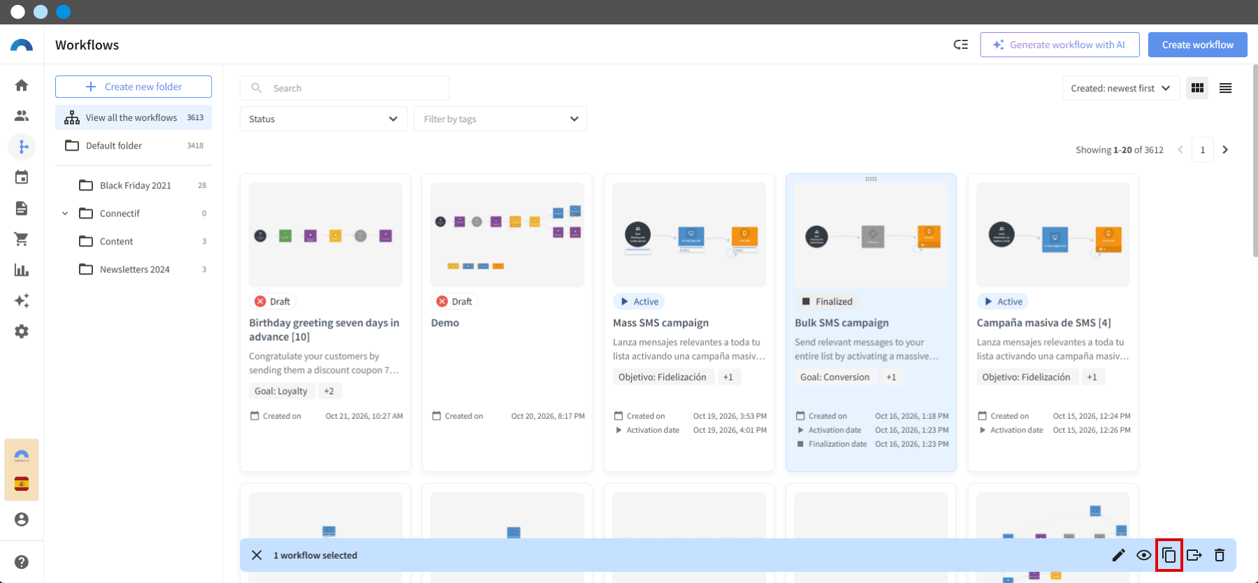Image resolution: width=1258 pixels, height=583 pixels.
Task: Open the shopping cart icon in sidebar
Action: click(x=22, y=239)
